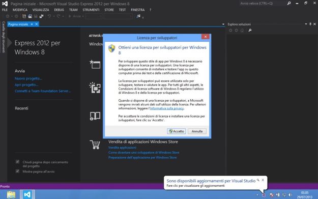318x199 pixels.
Task: Click the Action Center flag tray icon
Action: tap(272, 195)
